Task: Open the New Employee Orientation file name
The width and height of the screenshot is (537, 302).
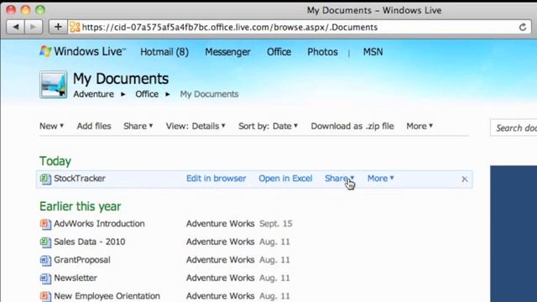Action: click(107, 296)
